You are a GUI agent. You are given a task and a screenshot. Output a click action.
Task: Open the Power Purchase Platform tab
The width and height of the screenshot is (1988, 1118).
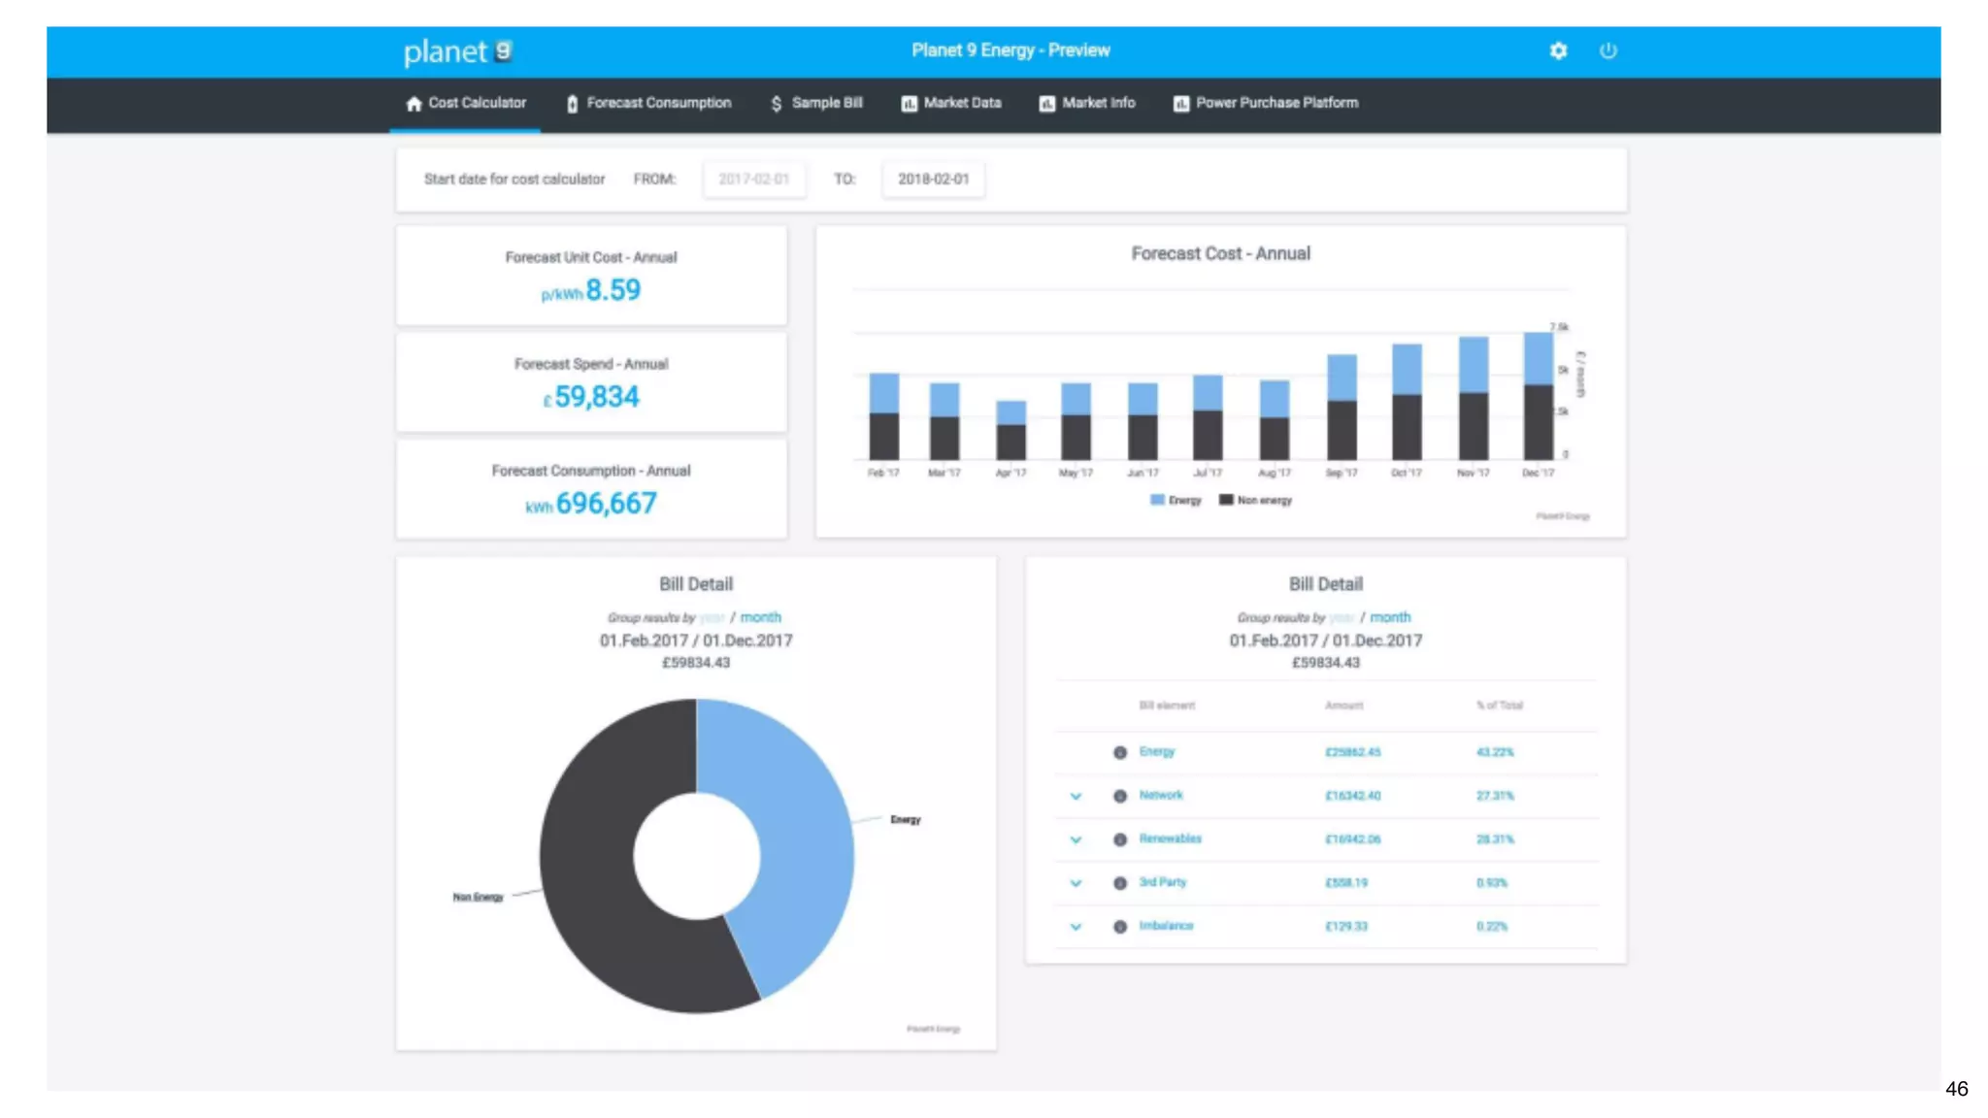(x=1266, y=103)
